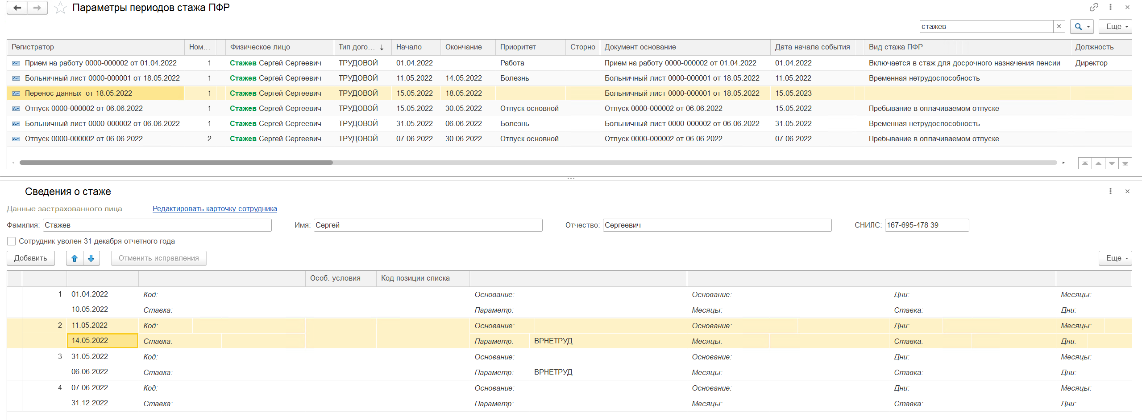Click 'Документ основание' column header
The width and height of the screenshot is (1142, 420).
point(685,47)
